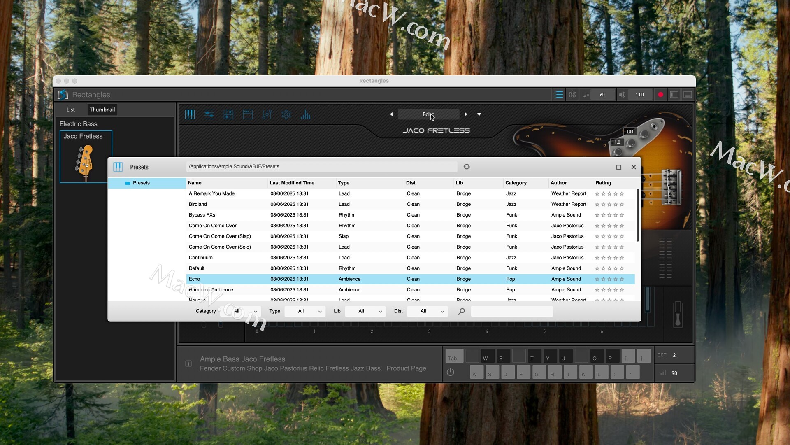Edit the master volume value 1.00
790x445 pixels.
pos(639,95)
